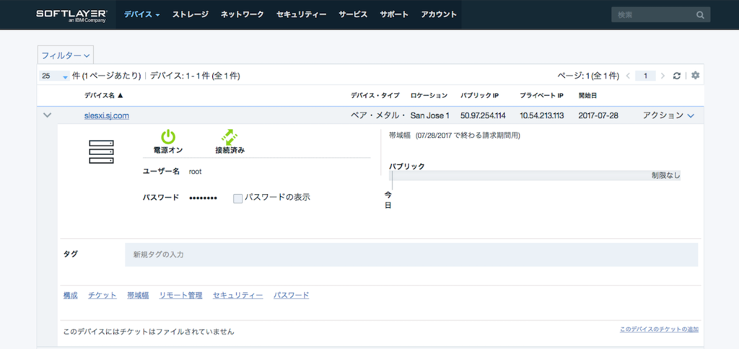Click the page number field
The height and width of the screenshot is (349, 739).
645,76
